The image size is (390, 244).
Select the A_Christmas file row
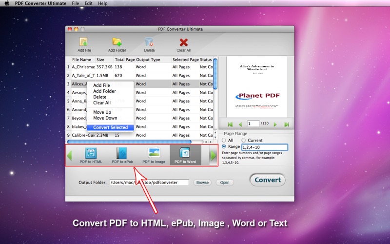pyautogui.click(x=139, y=67)
